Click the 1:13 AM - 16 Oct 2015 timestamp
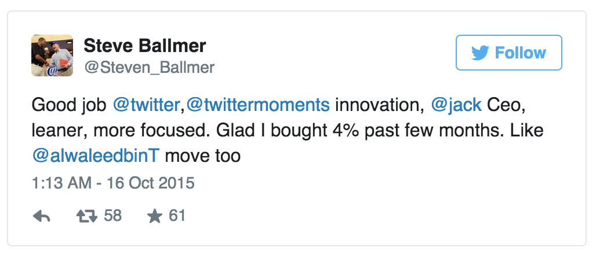Screen dimensions: 596x259 tap(113, 184)
